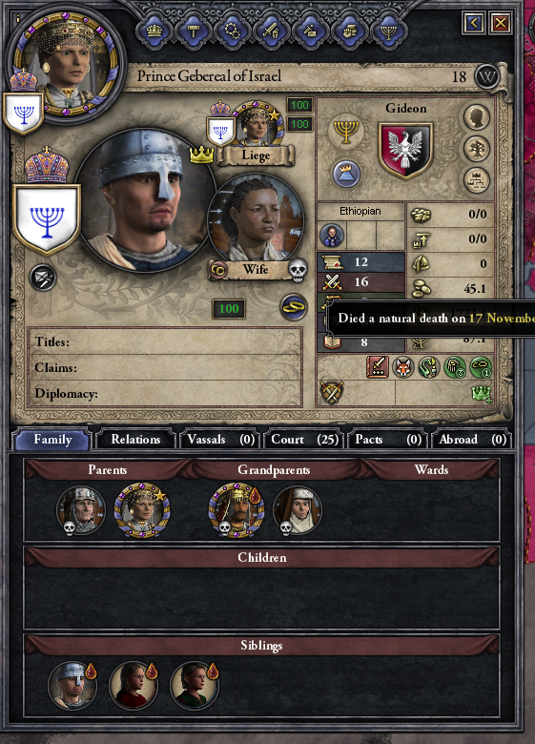This screenshot has width=535, height=744.
Task: Click the menorah shield title banner
Action: coord(47,218)
